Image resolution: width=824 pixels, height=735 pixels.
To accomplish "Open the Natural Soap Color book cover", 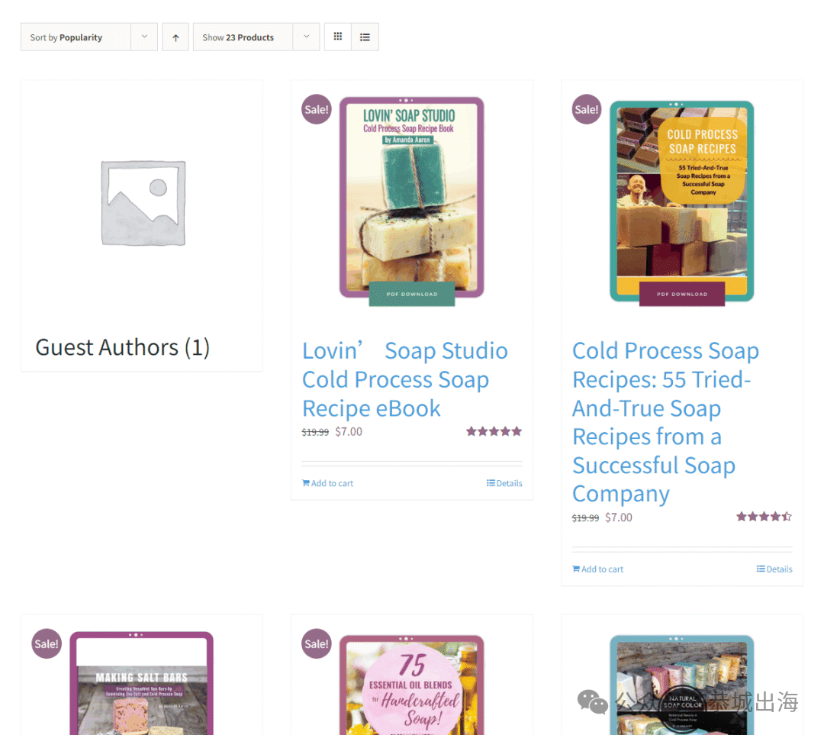I will tap(681, 685).
